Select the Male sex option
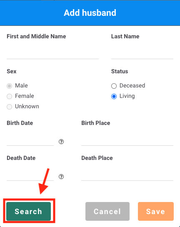Screen dimensions: 180x227 (10, 86)
